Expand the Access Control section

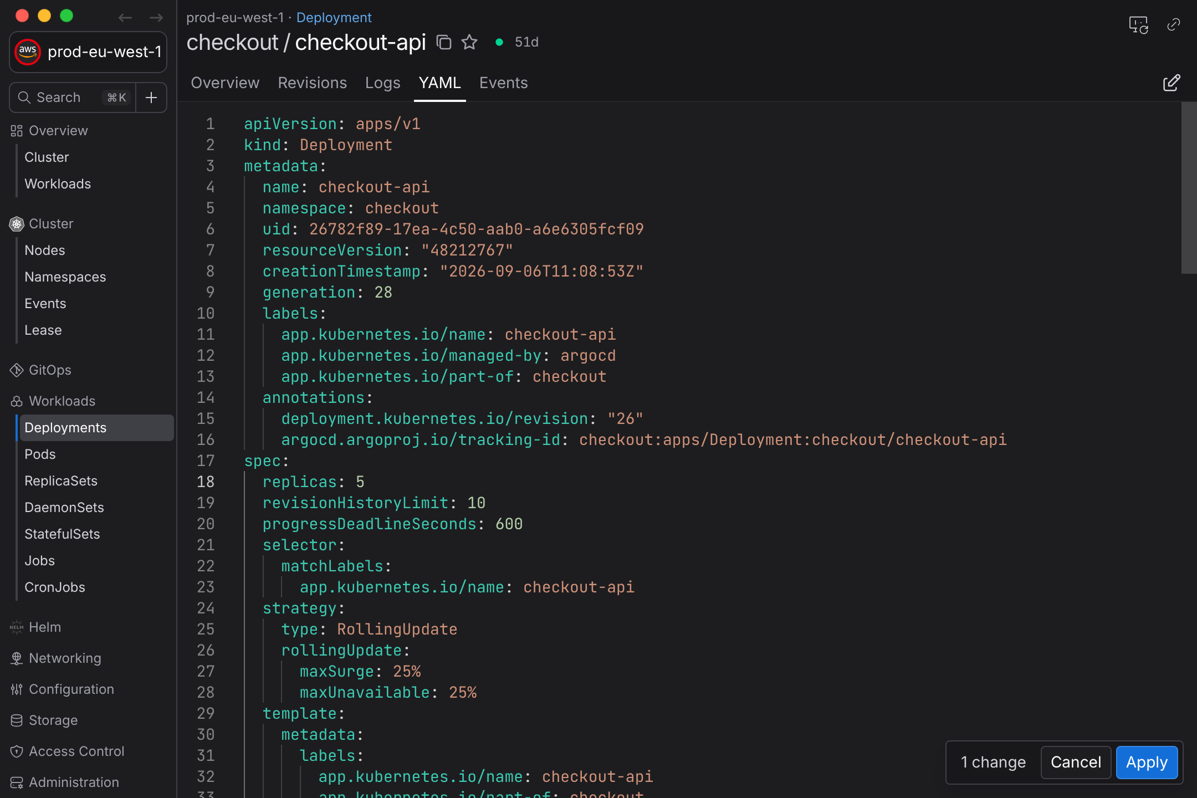click(76, 751)
